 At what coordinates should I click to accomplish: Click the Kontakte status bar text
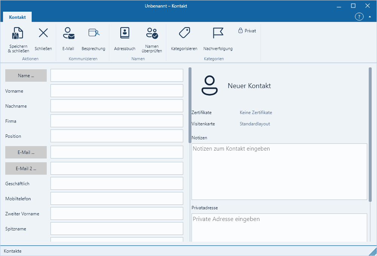pos(13,251)
